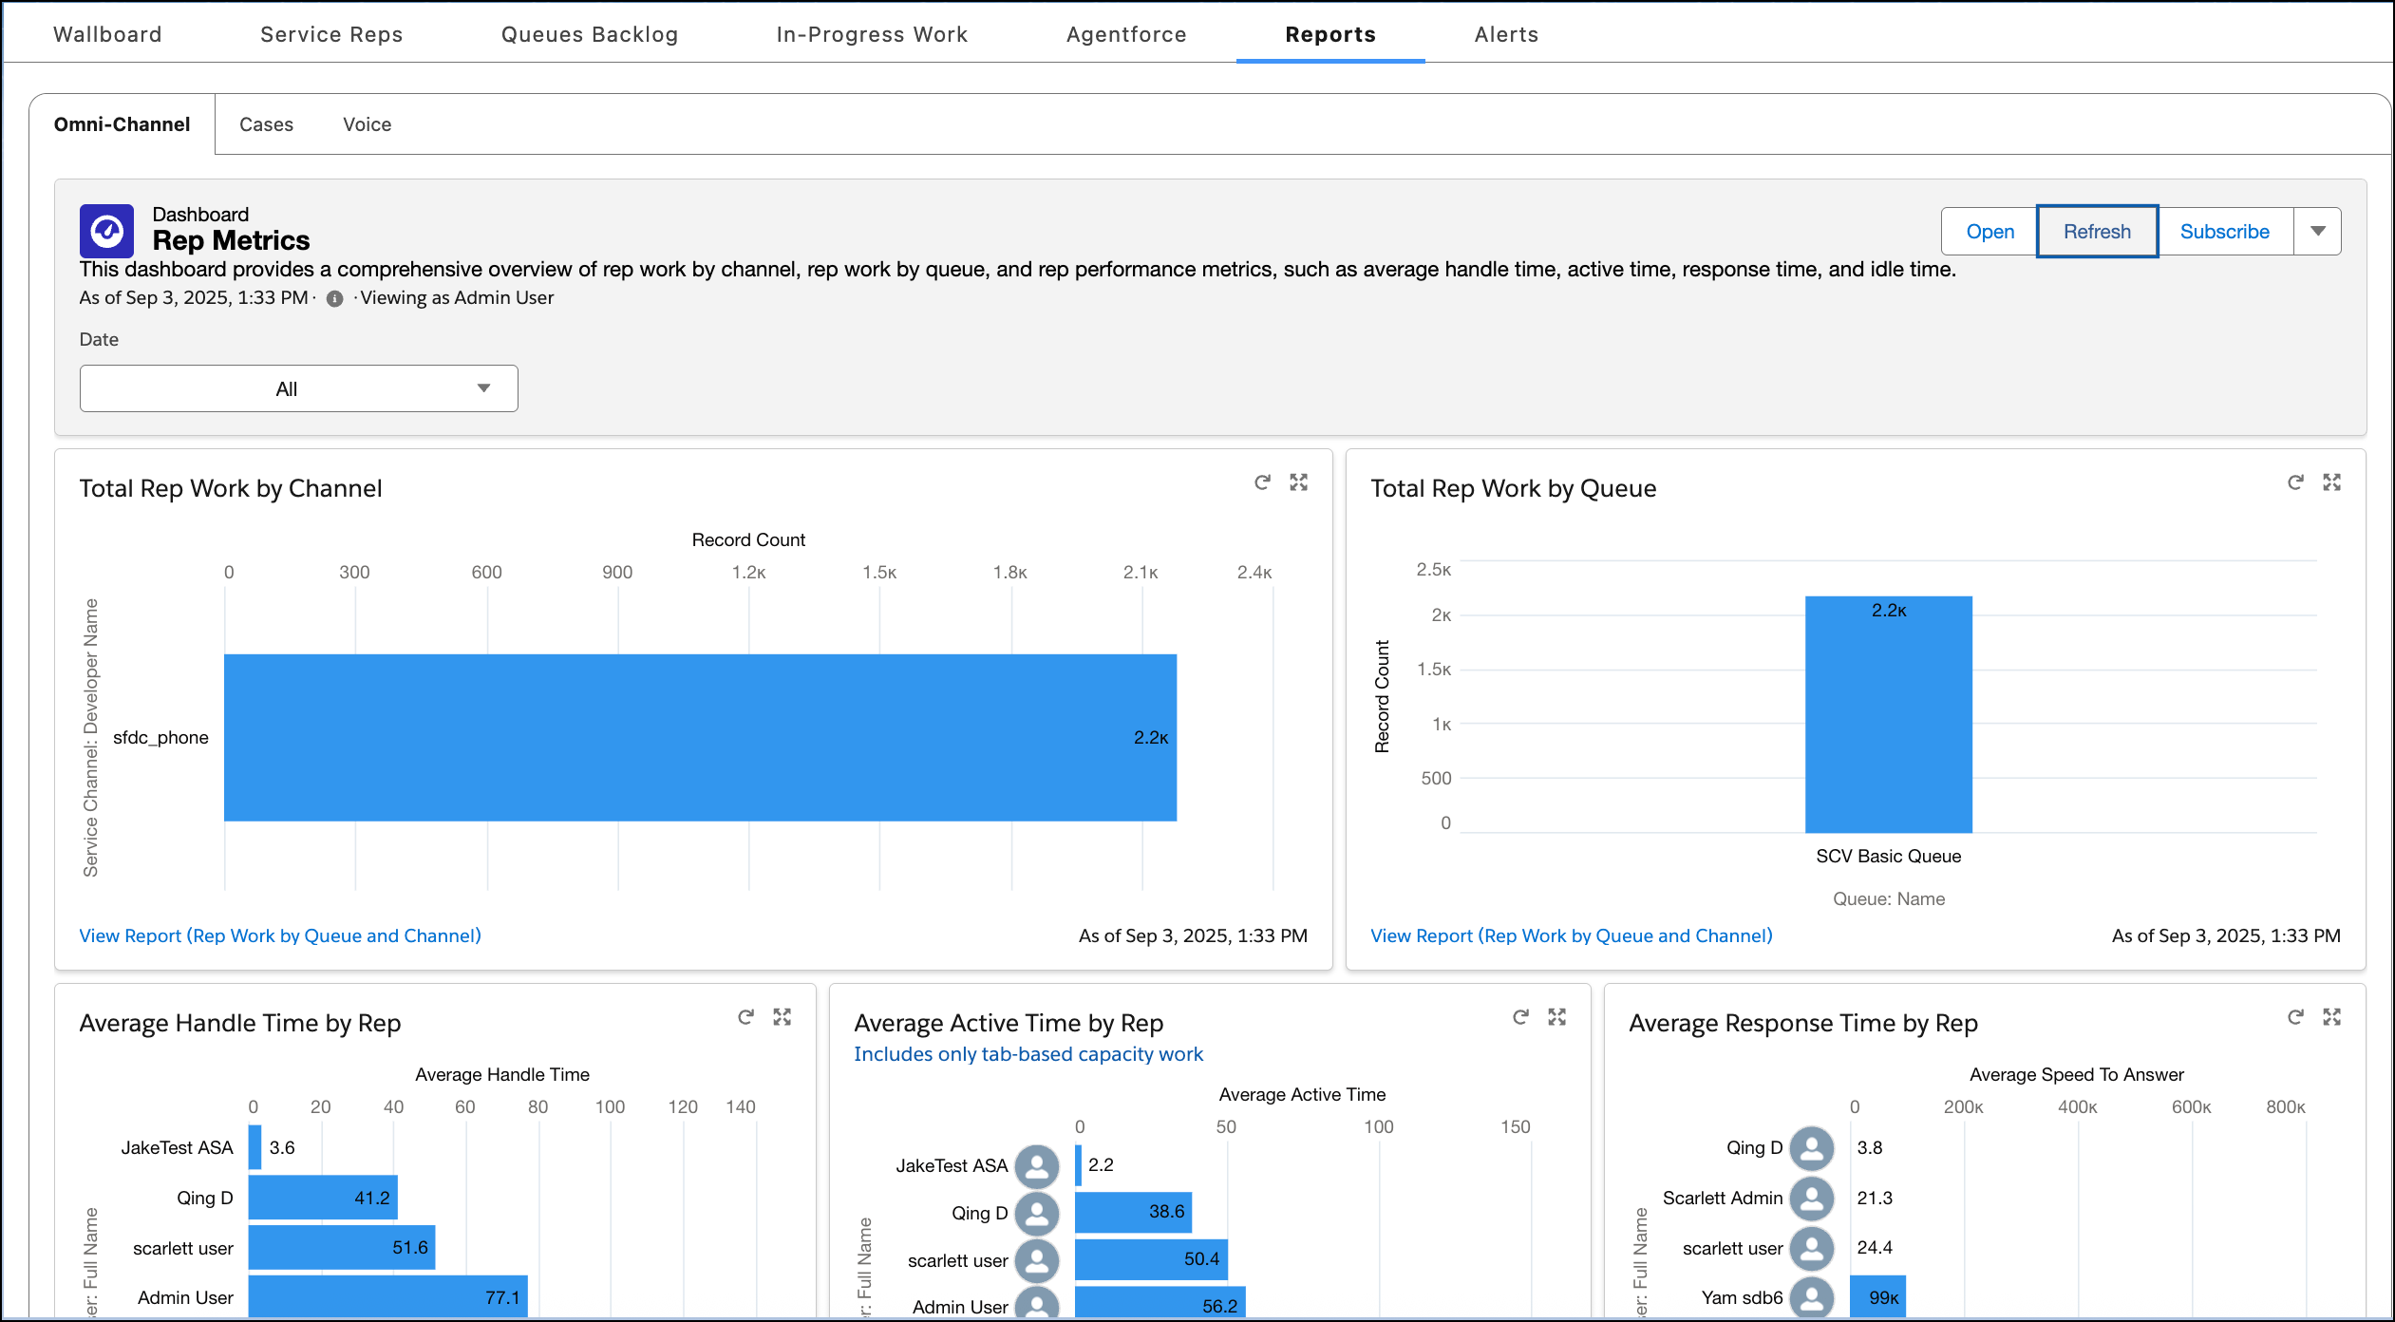The width and height of the screenshot is (2395, 1322).
Task: Go to the Agentforce tab
Action: tap(1126, 34)
